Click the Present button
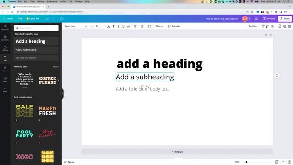The height and width of the screenshot is (165, 293). (269, 19)
